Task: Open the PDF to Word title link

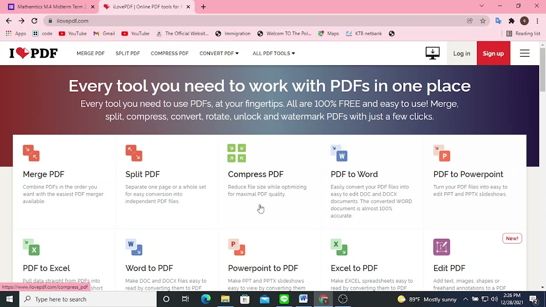Action: pyautogui.click(x=354, y=174)
